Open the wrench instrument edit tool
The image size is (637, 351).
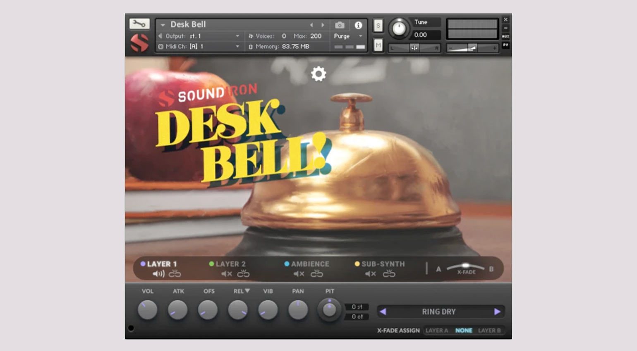[x=139, y=24]
